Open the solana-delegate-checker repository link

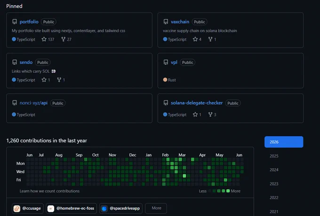(x=197, y=103)
